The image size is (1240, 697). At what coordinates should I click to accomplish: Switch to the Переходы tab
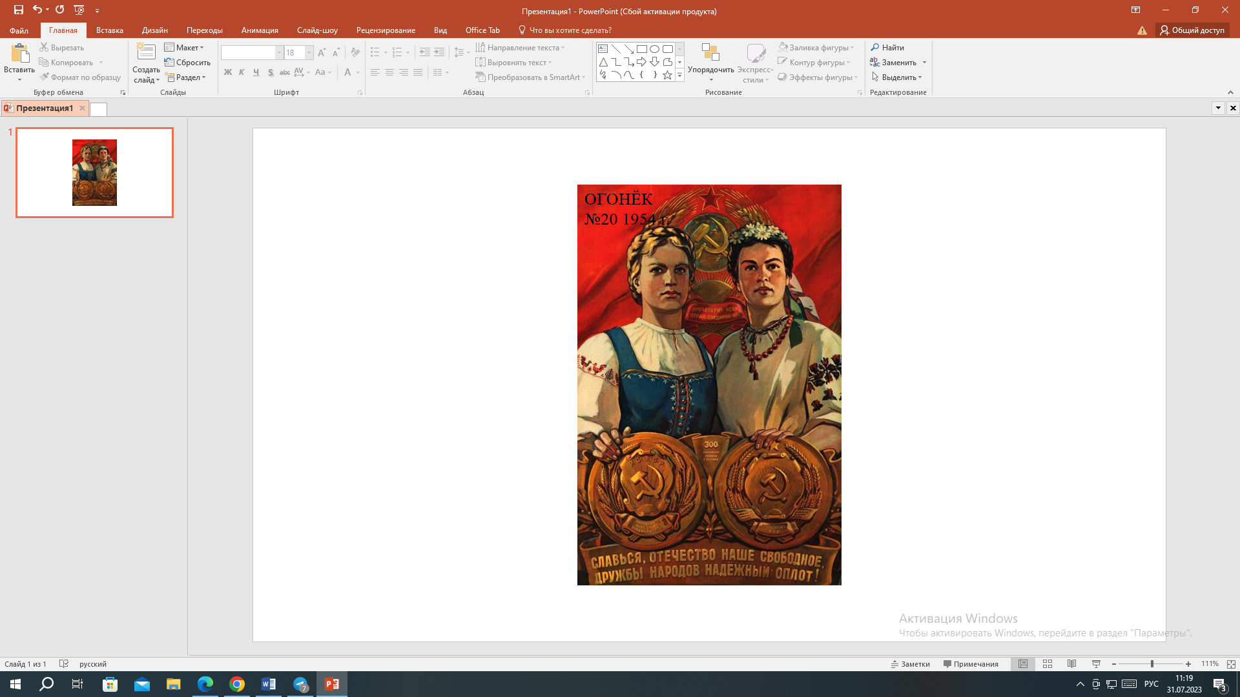point(205,30)
